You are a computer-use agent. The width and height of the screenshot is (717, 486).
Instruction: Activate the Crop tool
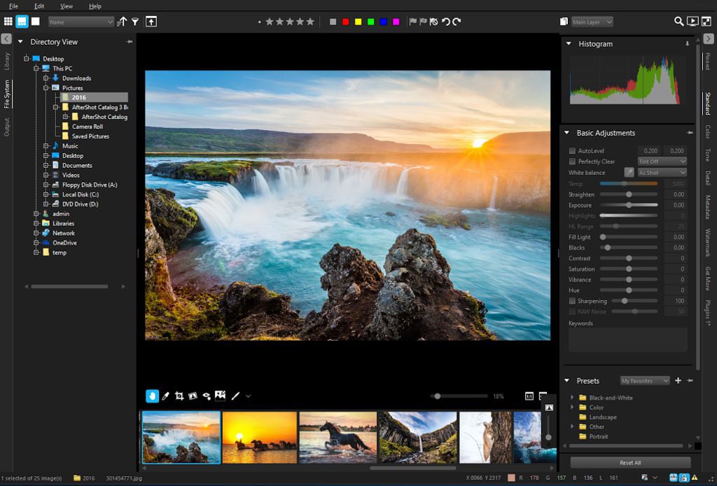point(179,396)
